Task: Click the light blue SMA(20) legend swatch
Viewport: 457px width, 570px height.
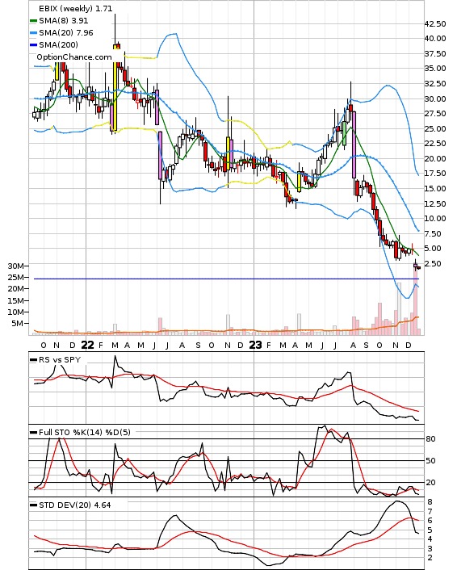Action: (x=33, y=33)
